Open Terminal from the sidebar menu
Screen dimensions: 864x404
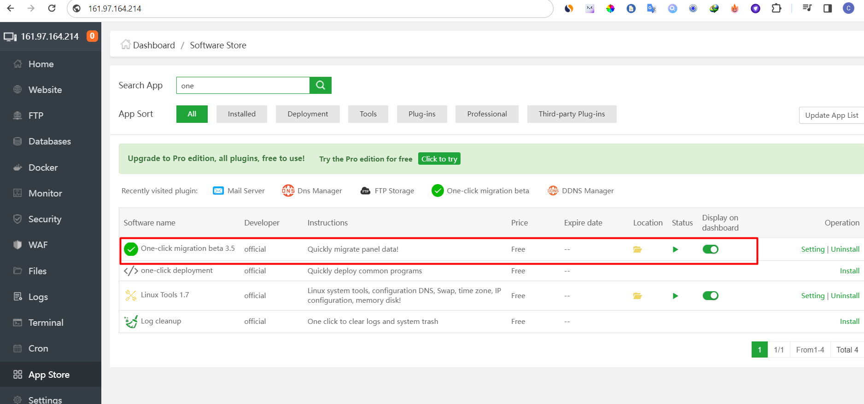(46, 323)
